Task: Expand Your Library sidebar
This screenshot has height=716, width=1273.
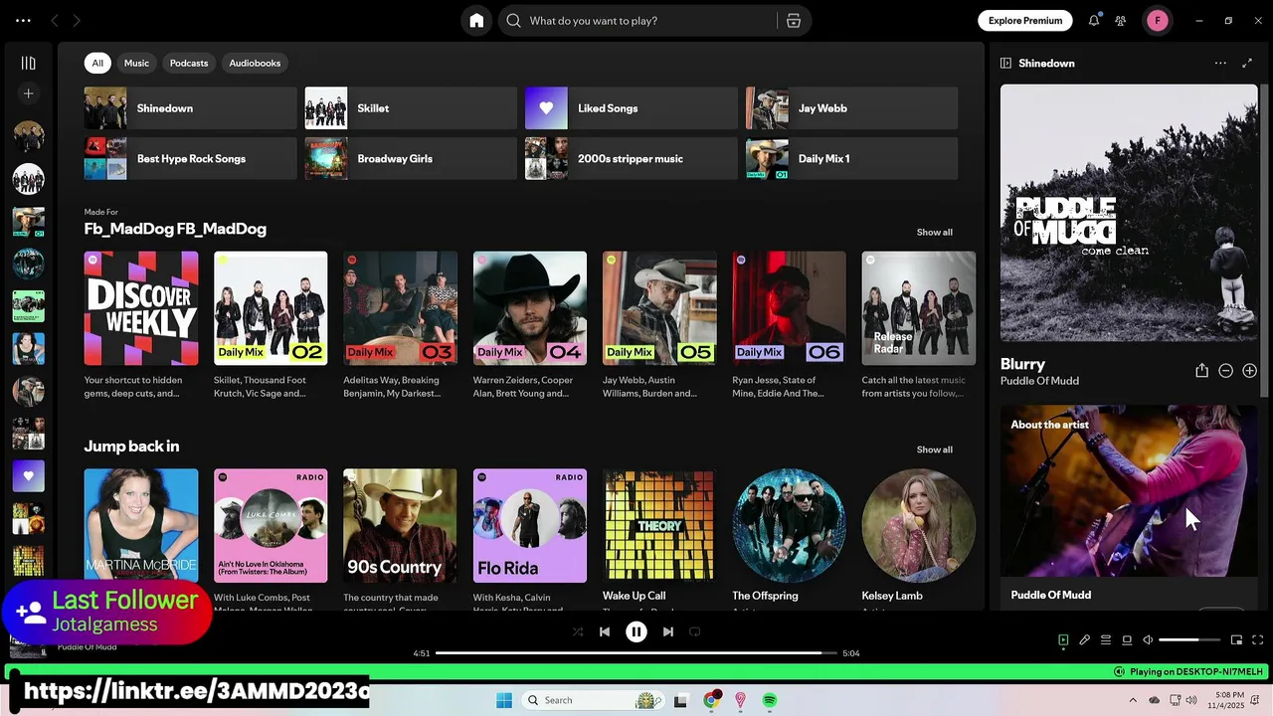Action: (29, 63)
